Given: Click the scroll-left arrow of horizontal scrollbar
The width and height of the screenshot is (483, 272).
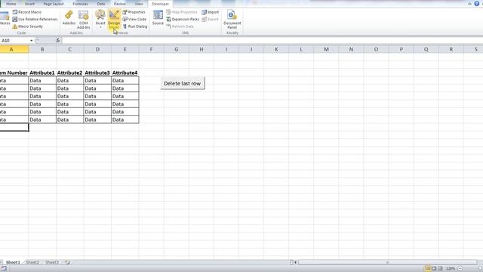Looking at the screenshot, I should 295,262.
